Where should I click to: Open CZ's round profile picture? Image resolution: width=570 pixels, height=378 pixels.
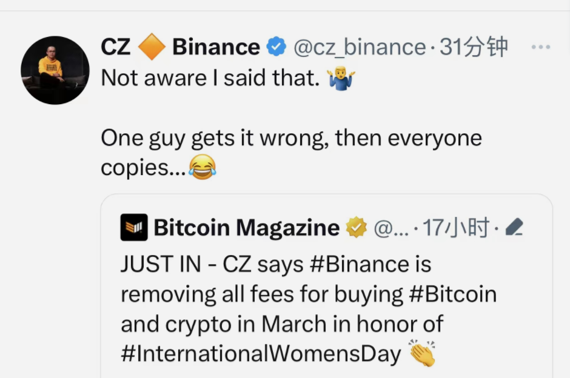[x=55, y=70]
